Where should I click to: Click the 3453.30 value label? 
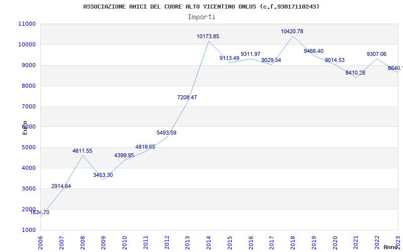click(103, 175)
